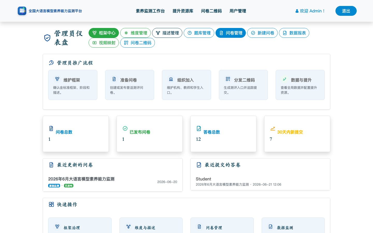Open the 视频映射 pill tab
This screenshot has height=233, width=373.
tap(104, 43)
